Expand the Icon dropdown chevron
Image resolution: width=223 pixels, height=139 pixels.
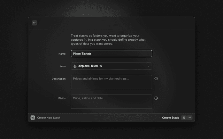[x=148, y=66]
